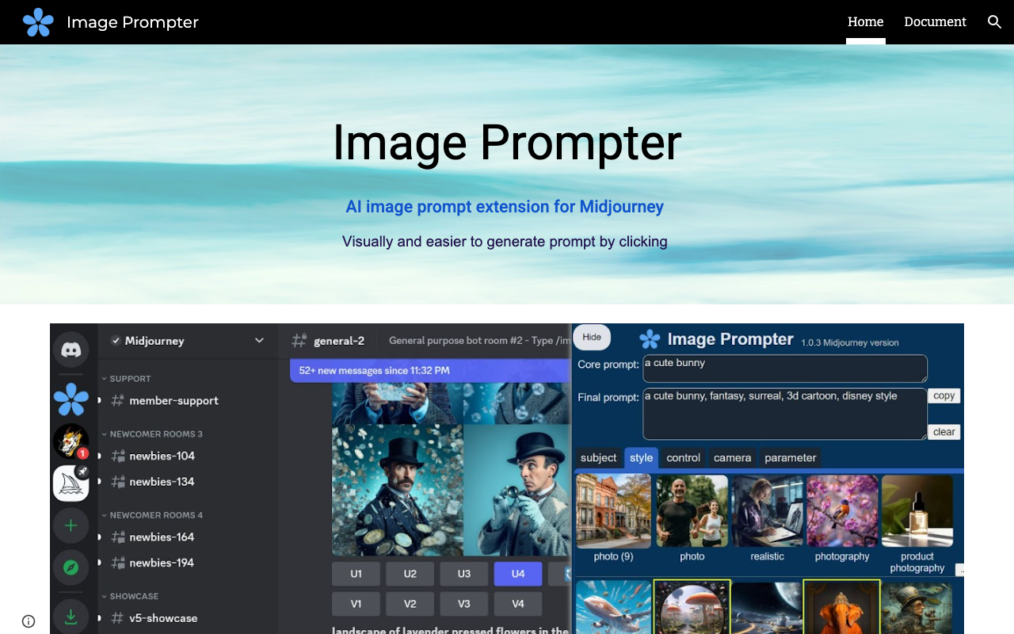Click the detective with magnifying glass image
Screen dimensions: 1014x634
(517, 490)
